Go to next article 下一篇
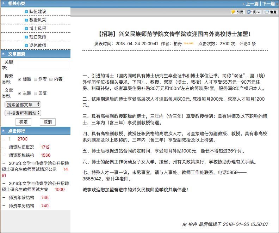The height and width of the screenshot is (233, 279). tap(268, 4)
